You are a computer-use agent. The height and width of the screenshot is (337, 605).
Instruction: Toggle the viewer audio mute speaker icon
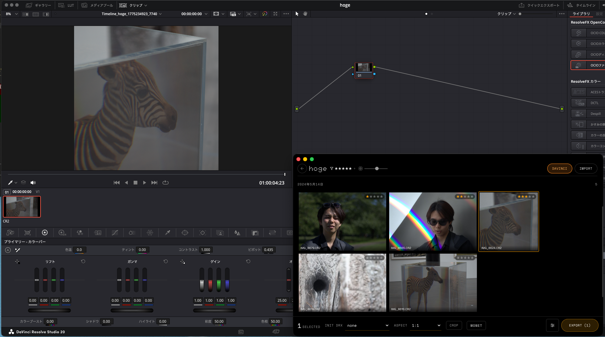33,182
